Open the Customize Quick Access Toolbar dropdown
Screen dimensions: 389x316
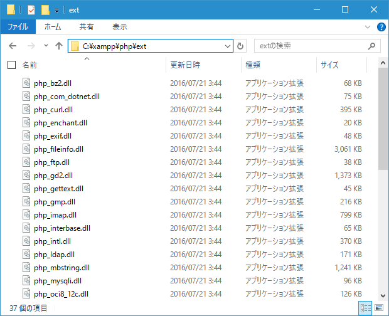[x=57, y=11]
